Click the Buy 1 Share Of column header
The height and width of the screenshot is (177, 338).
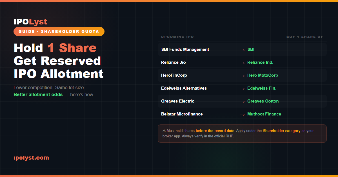[305, 37]
